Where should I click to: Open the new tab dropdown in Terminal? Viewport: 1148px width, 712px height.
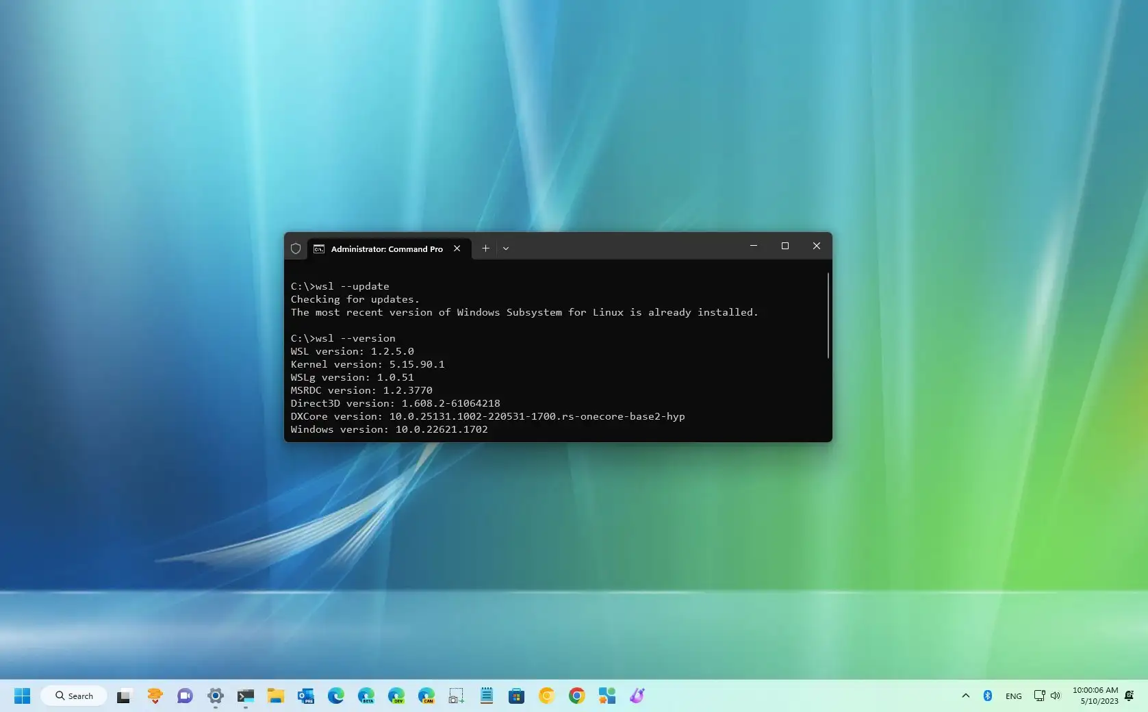point(506,249)
